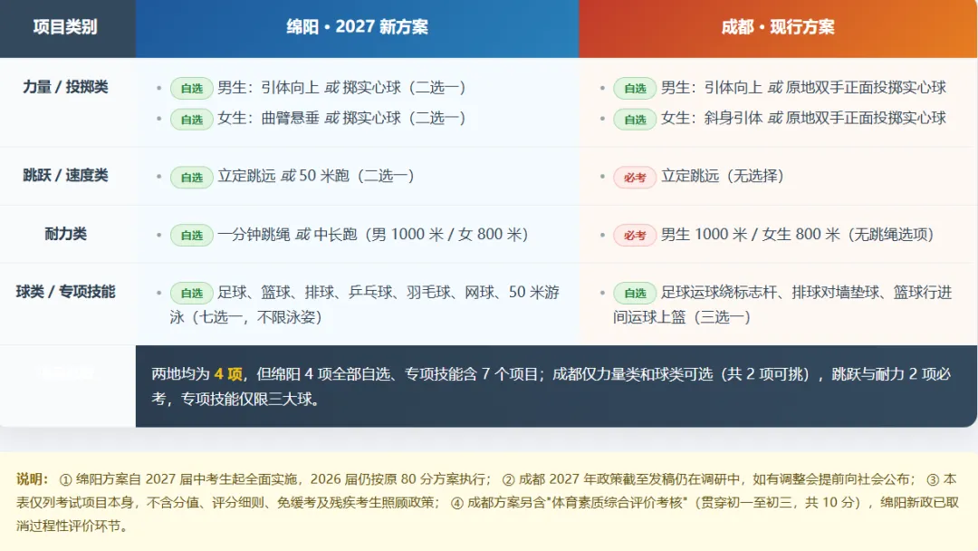Click 自选 badge beside 足球、篮球、排球、乒乓球
This screenshot has height=551, width=978.
pyautogui.click(x=191, y=293)
